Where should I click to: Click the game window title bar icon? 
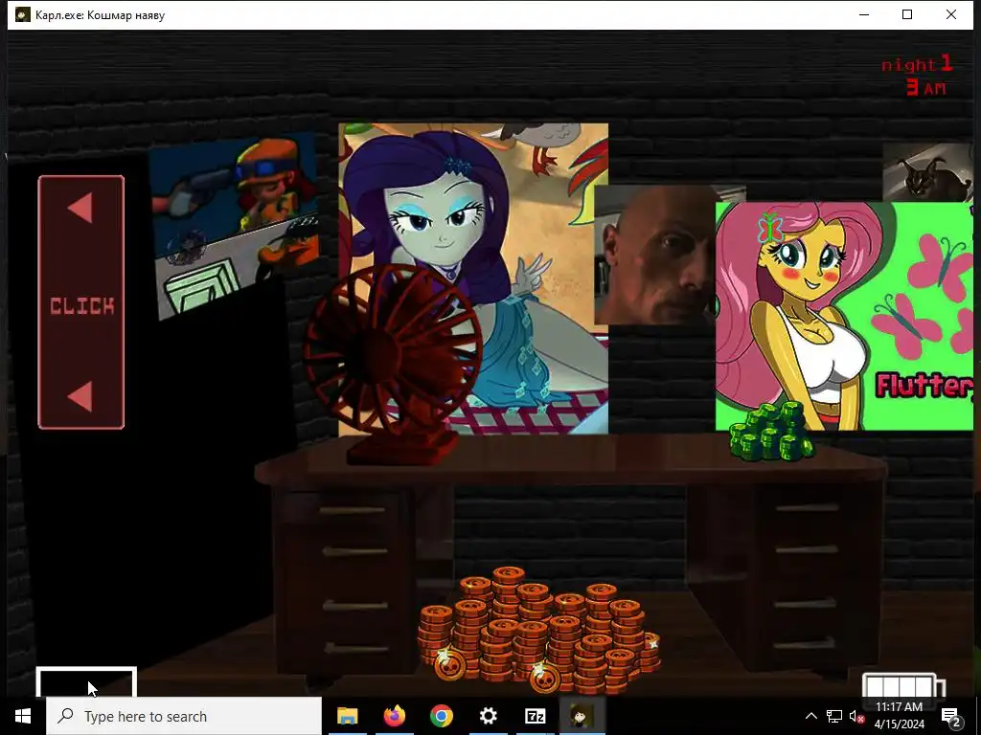(23, 14)
